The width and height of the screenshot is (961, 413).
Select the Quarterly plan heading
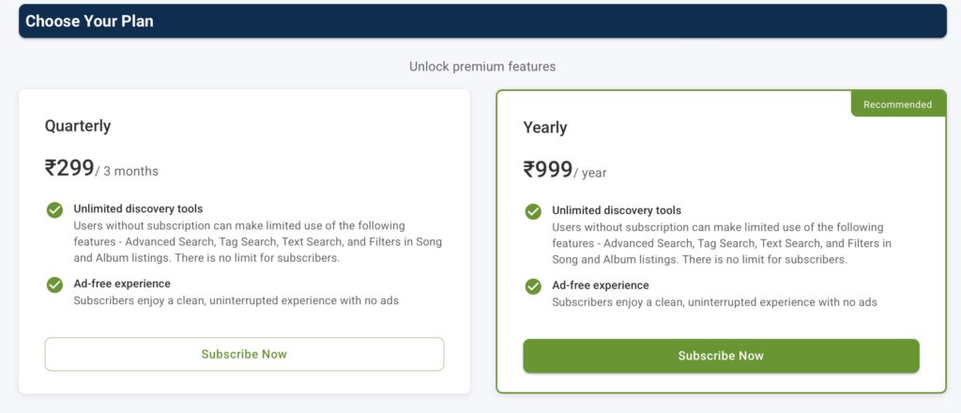[x=78, y=126]
